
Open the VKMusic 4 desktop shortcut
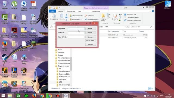pyautogui.click(x=168, y=5)
